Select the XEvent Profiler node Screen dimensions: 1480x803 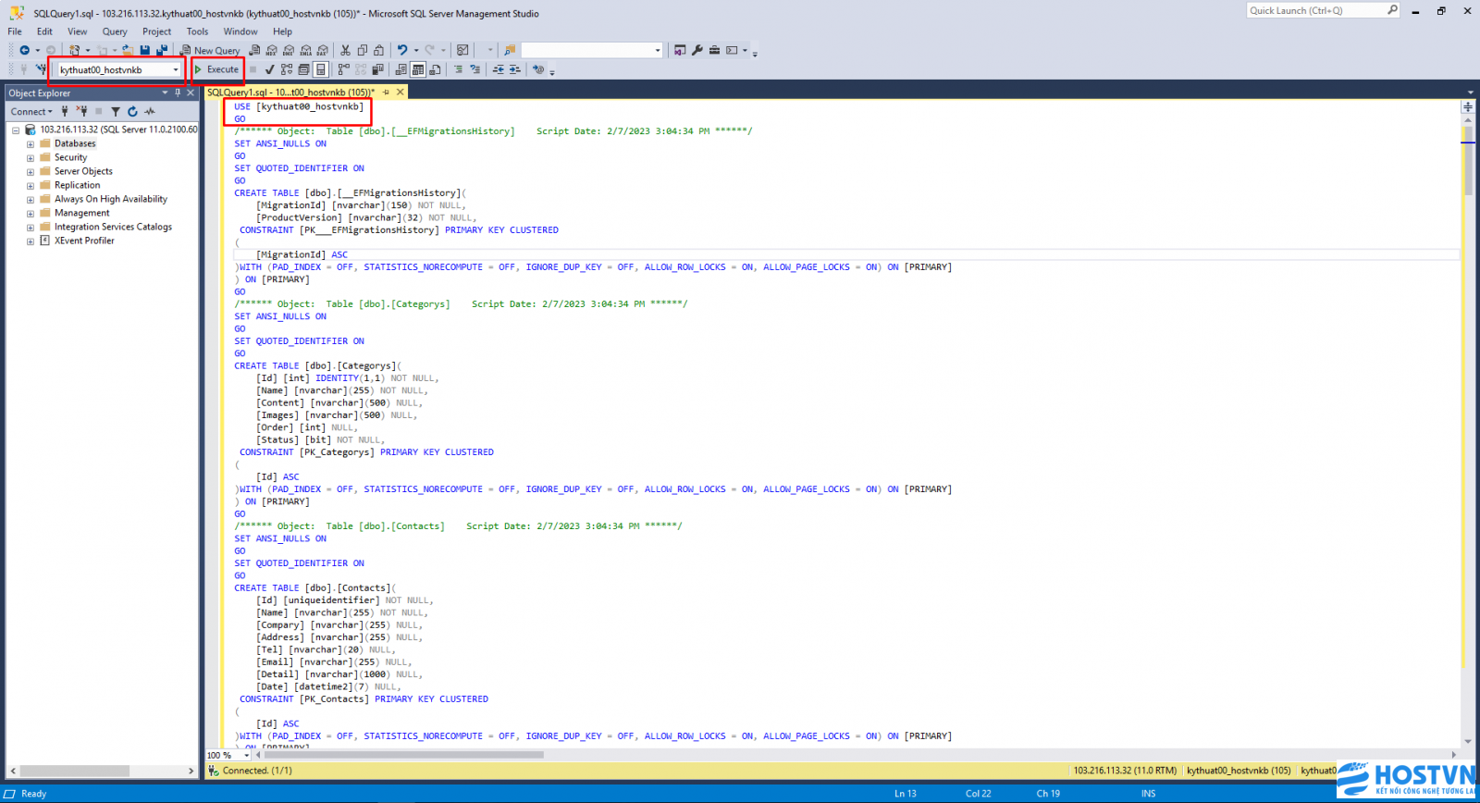coord(84,241)
